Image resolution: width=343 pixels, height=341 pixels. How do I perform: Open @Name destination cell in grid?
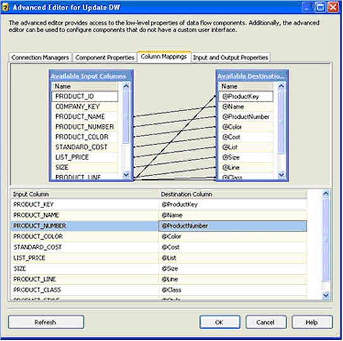point(232,215)
